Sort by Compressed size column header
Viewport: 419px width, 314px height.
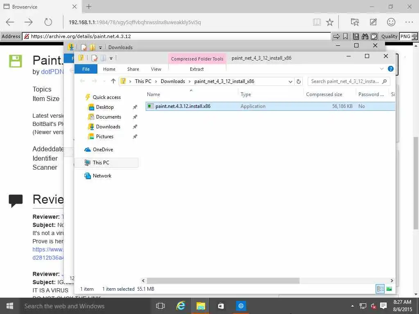click(x=324, y=94)
